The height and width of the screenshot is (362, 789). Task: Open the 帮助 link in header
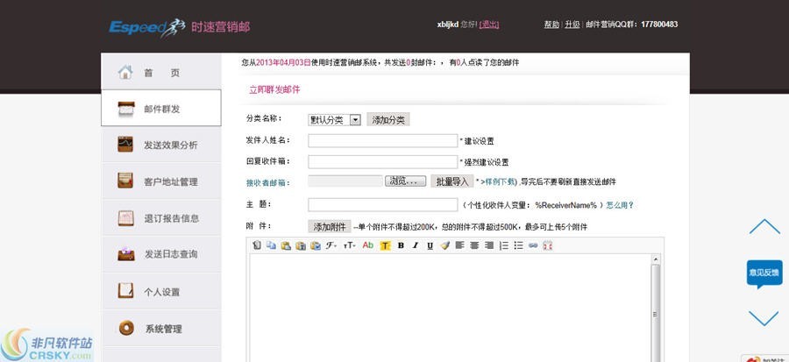(551, 25)
